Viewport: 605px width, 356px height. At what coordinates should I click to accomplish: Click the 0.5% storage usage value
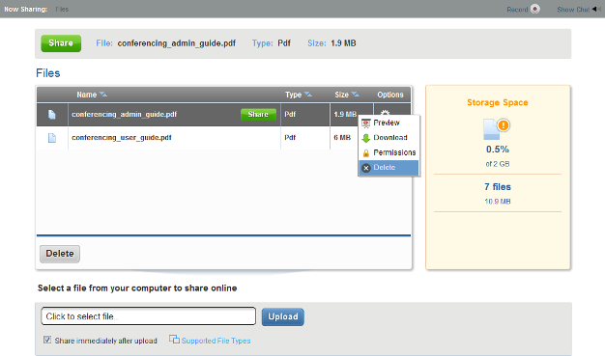[498, 150]
